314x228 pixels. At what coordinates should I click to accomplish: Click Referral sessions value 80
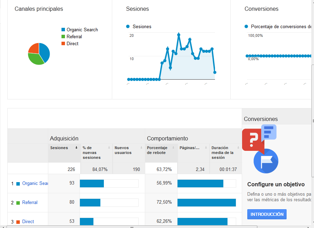pyautogui.click(x=72, y=202)
